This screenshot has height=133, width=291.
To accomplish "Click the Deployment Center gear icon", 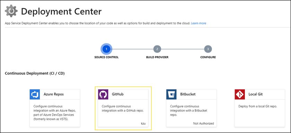I will coord(11,11).
